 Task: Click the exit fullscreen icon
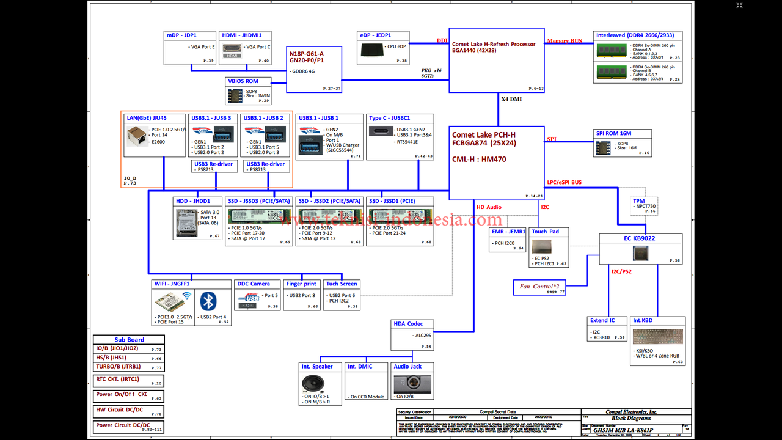tap(739, 5)
